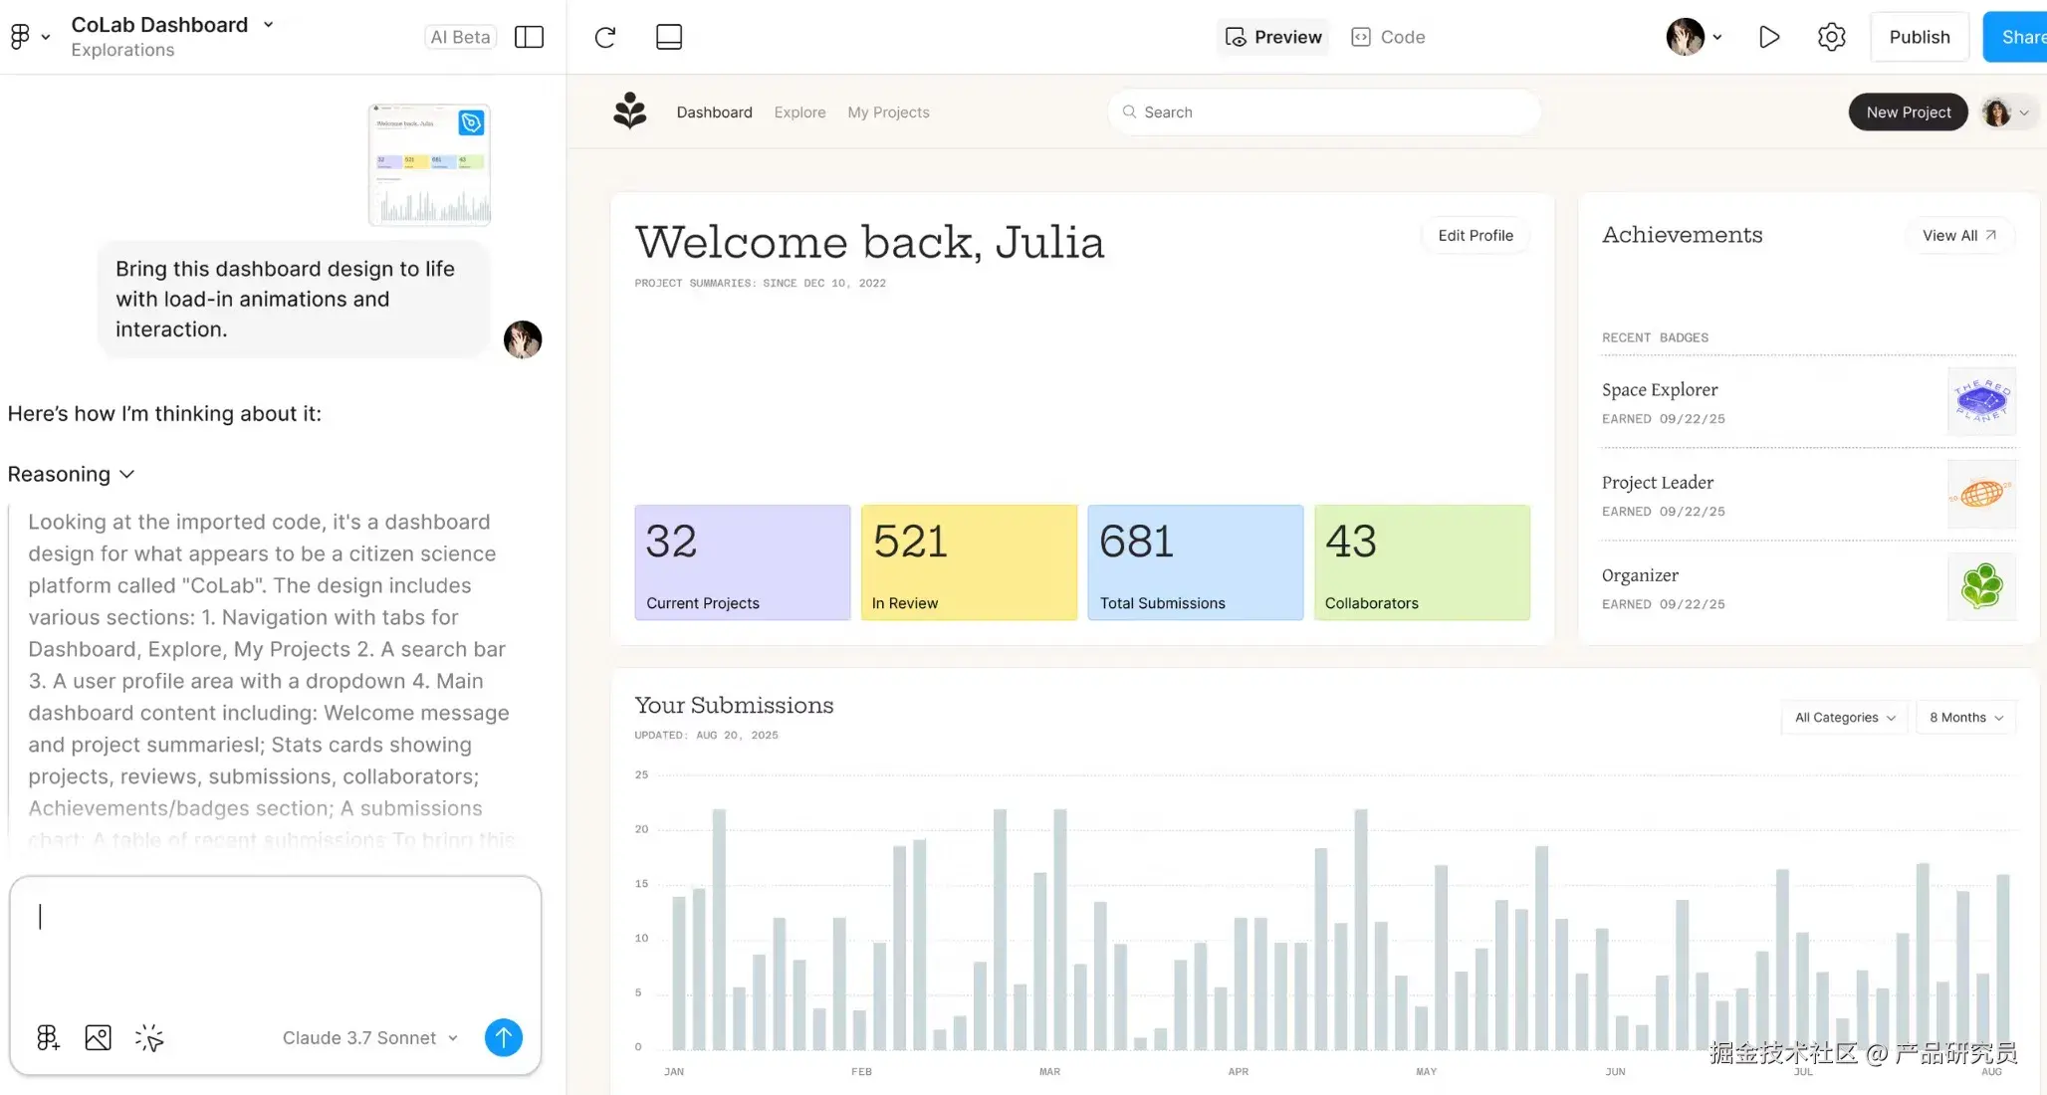Open settings gear icon
The height and width of the screenshot is (1095, 2047).
point(1831,37)
